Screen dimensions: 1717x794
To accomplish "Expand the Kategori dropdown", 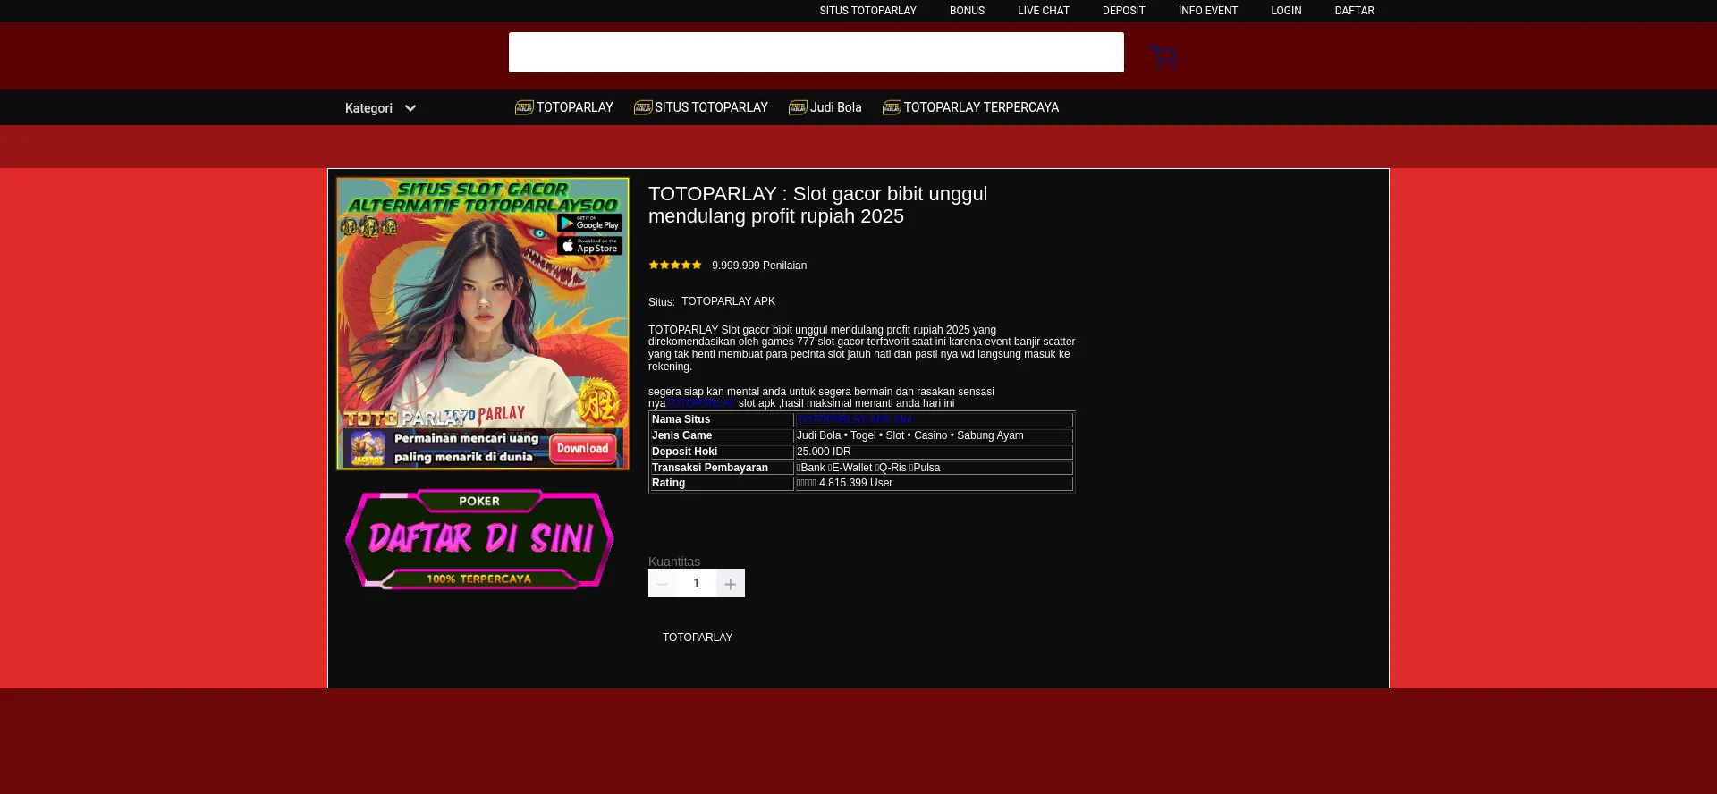I will 381,108.
